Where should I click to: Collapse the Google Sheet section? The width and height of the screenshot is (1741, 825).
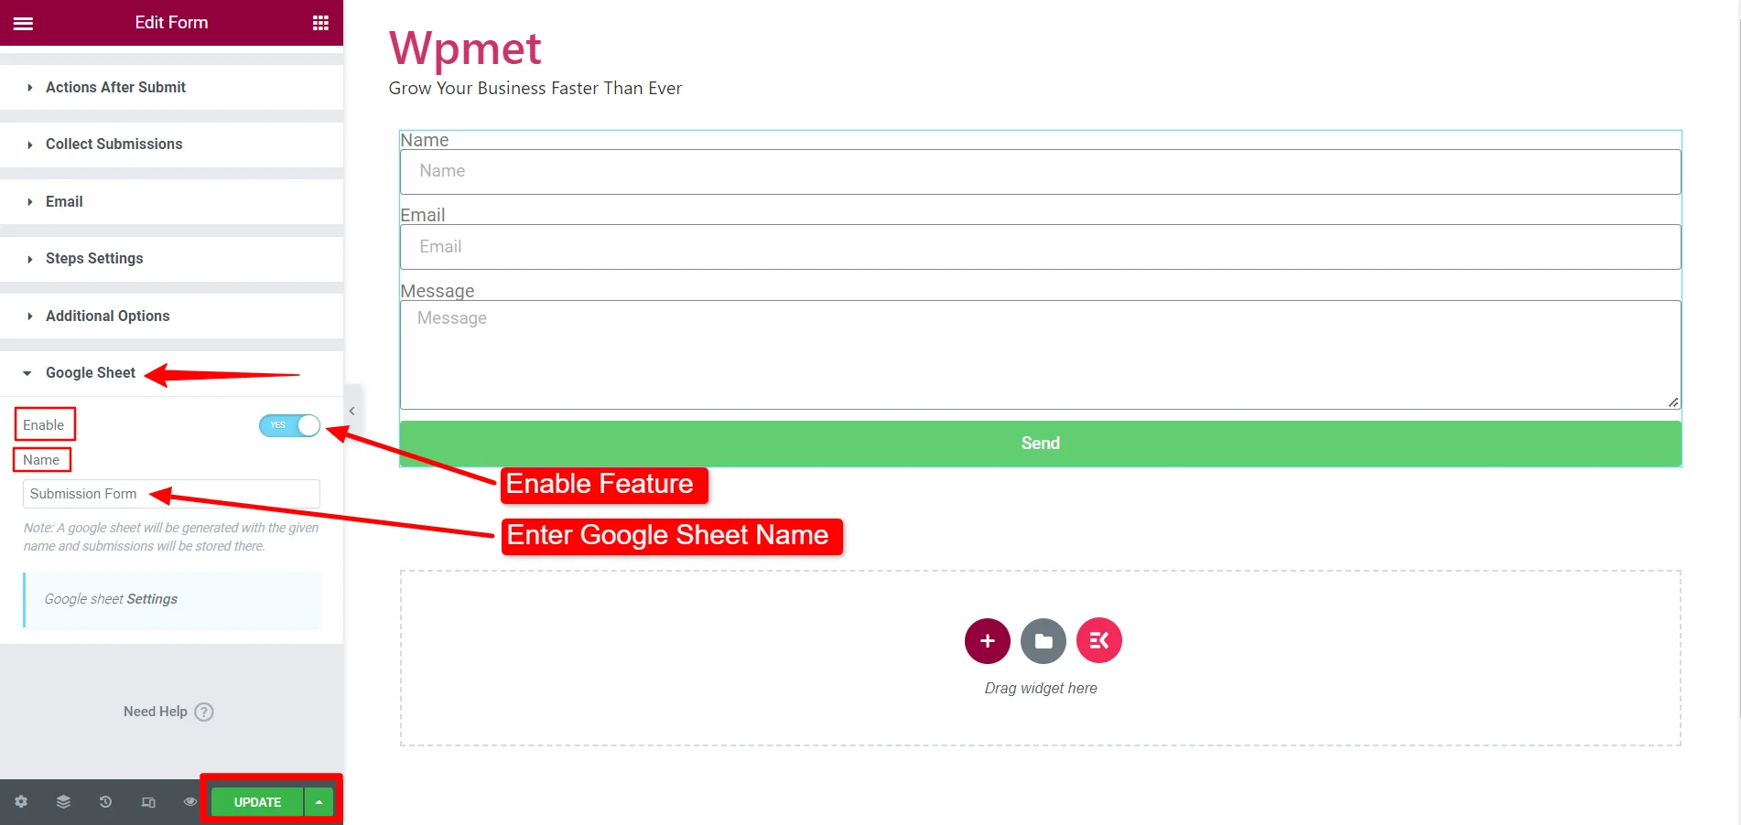pyautogui.click(x=90, y=372)
